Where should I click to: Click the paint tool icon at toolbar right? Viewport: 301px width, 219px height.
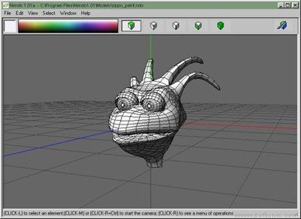coord(282,26)
